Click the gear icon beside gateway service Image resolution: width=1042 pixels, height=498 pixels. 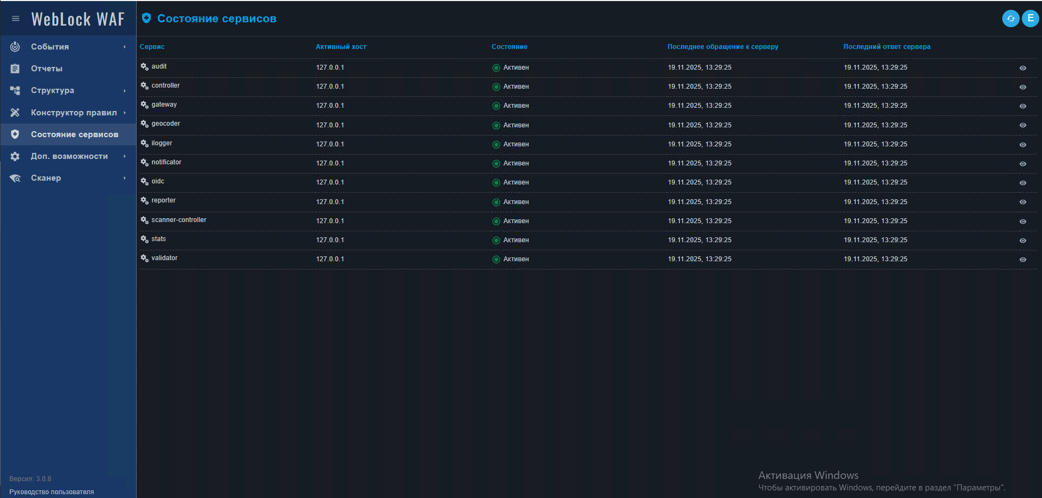click(x=144, y=104)
